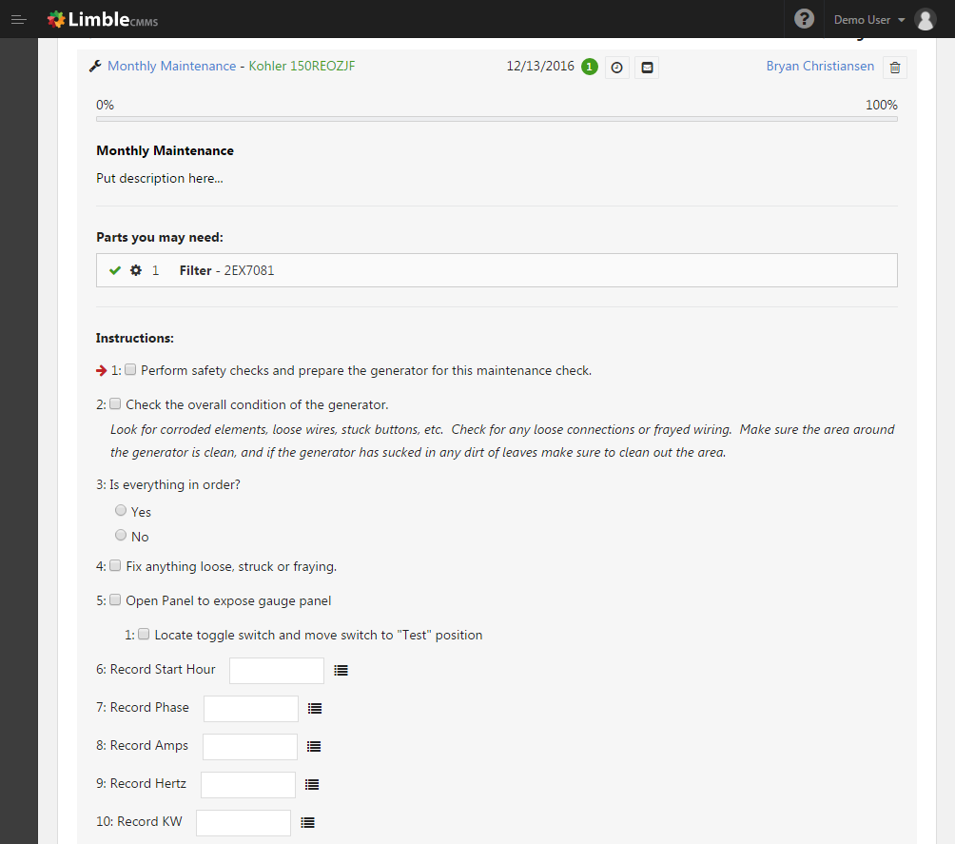Open the hamburger sidebar menu

[x=18, y=19]
